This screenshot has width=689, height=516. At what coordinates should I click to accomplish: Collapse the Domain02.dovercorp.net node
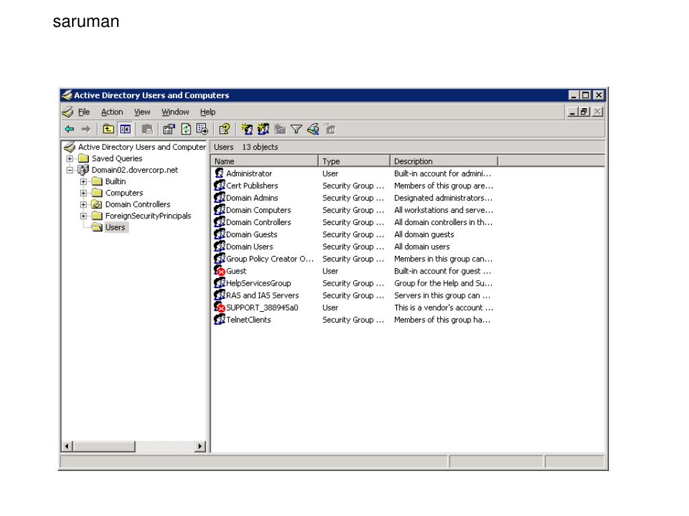click(70, 170)
